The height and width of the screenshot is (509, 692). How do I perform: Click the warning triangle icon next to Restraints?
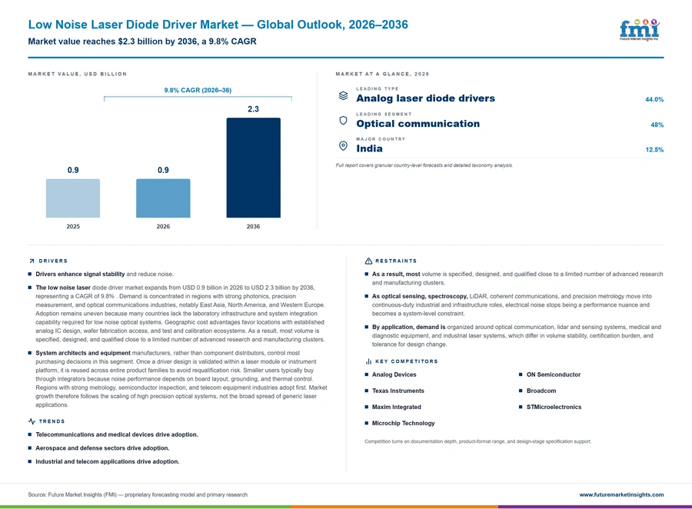[368, 261]
